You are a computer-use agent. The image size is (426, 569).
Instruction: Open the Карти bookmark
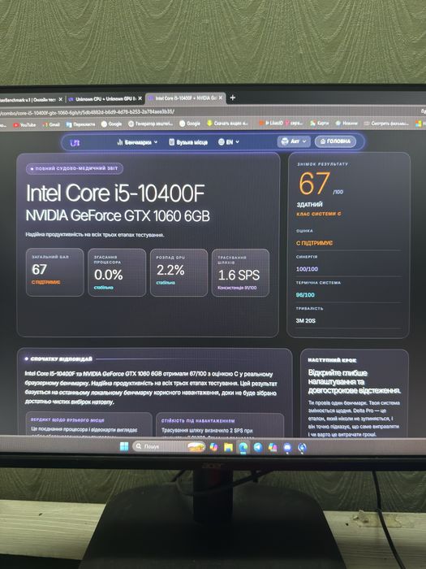coord(319,123)
